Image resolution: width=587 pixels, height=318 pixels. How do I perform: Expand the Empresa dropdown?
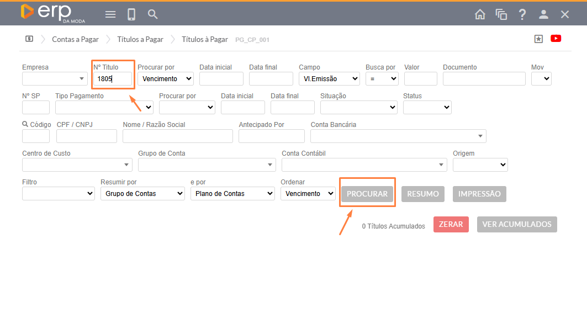(x=55, y=79)
